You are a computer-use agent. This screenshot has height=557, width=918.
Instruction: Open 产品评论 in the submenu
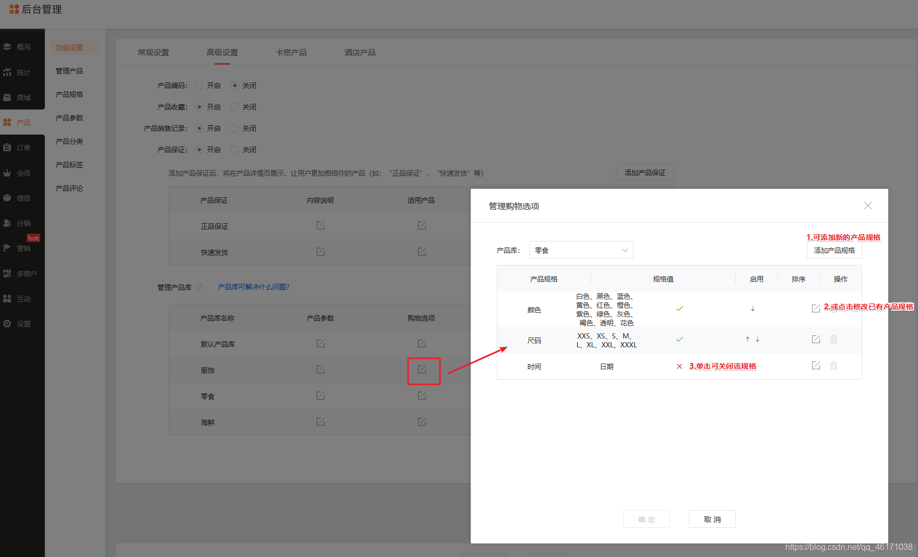tap(69, 188)
